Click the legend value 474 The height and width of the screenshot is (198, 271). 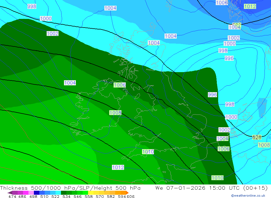(12, 196)
